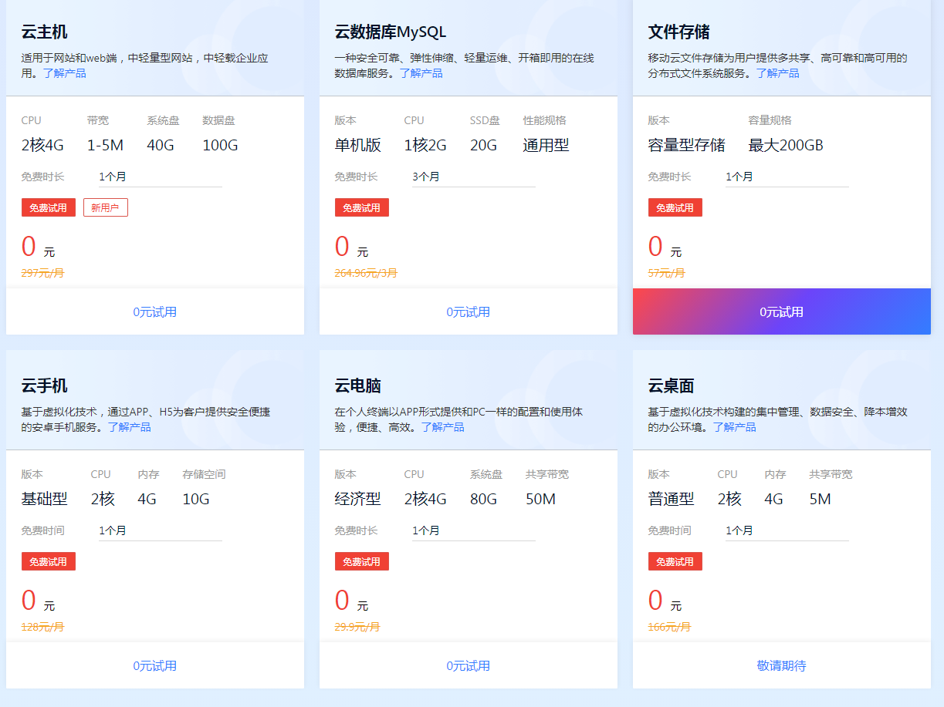Select the 3个月 free duration field for 云数据库MySQL

[473, 176]
